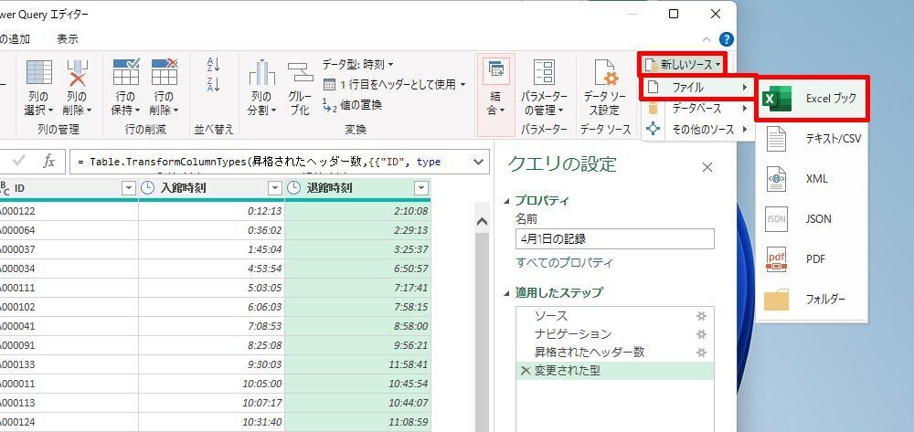
Task: Open the 入館時刻 column filter dropdown
Action: pyautogui.click(x=274, y=188)
